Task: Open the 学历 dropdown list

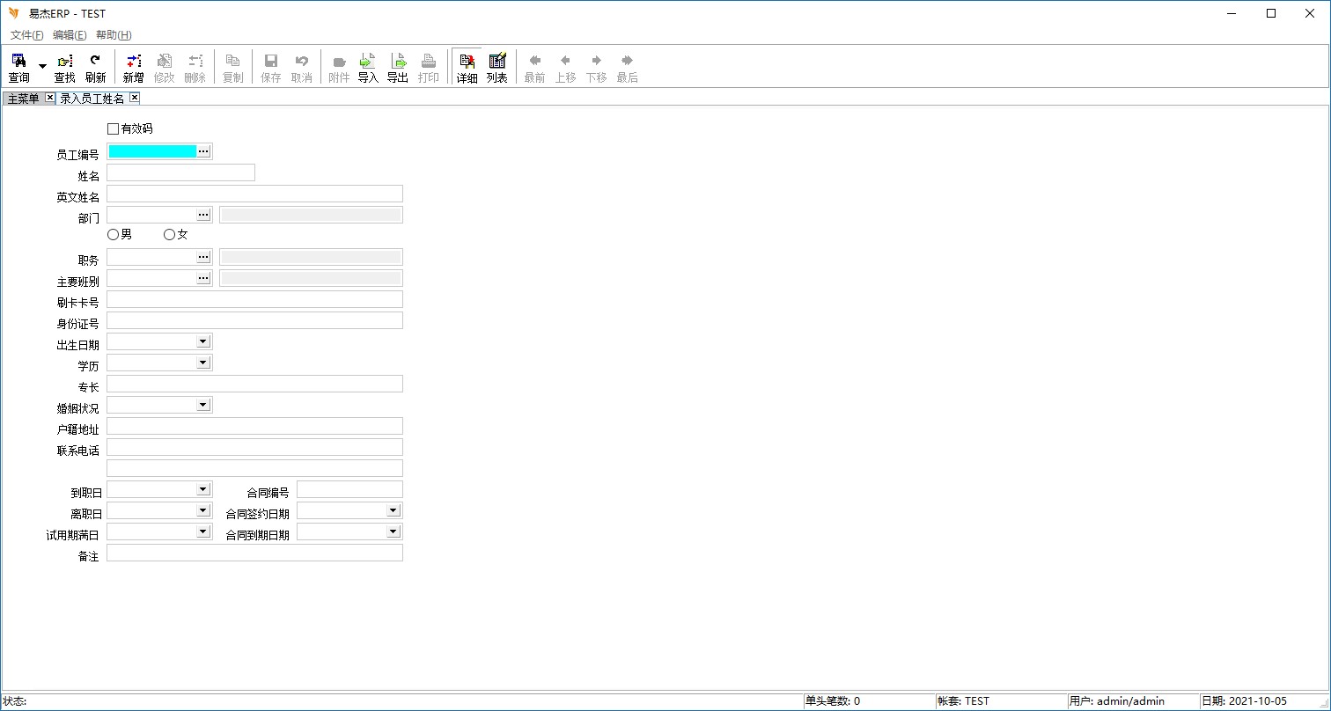Action: tap(202, 363)
